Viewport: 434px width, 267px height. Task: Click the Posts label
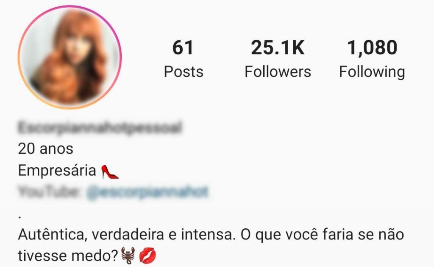tap(184, 72)
